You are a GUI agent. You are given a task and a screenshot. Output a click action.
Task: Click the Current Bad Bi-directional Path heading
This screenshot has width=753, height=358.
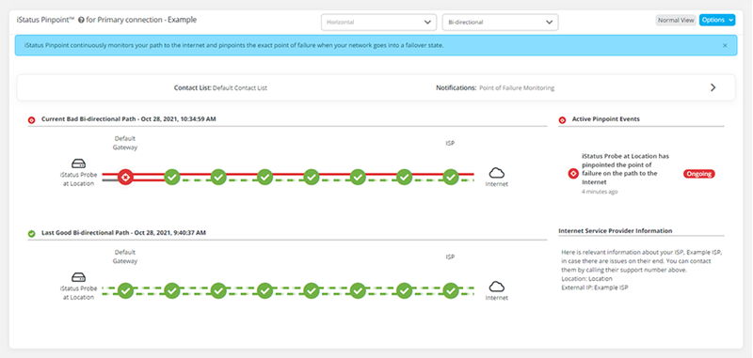point(129,118)
